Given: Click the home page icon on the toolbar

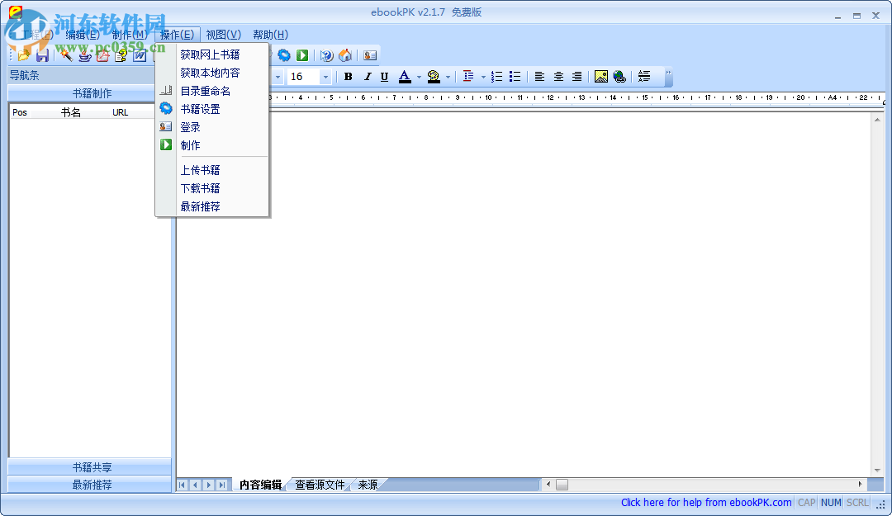Looking at the screenshot, I should [x=345, y=55].
